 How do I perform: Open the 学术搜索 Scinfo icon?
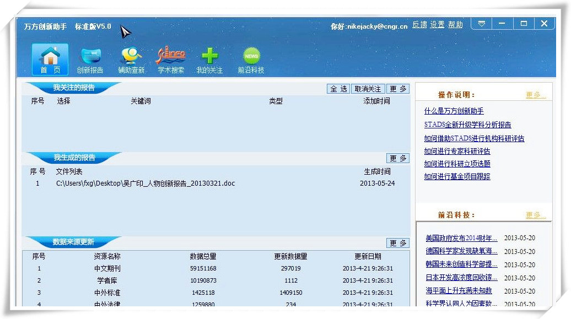(x=171, y=60)
